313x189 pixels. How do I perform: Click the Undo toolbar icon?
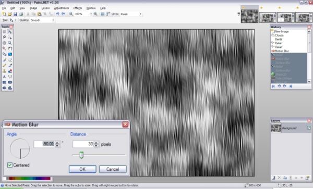58,14
